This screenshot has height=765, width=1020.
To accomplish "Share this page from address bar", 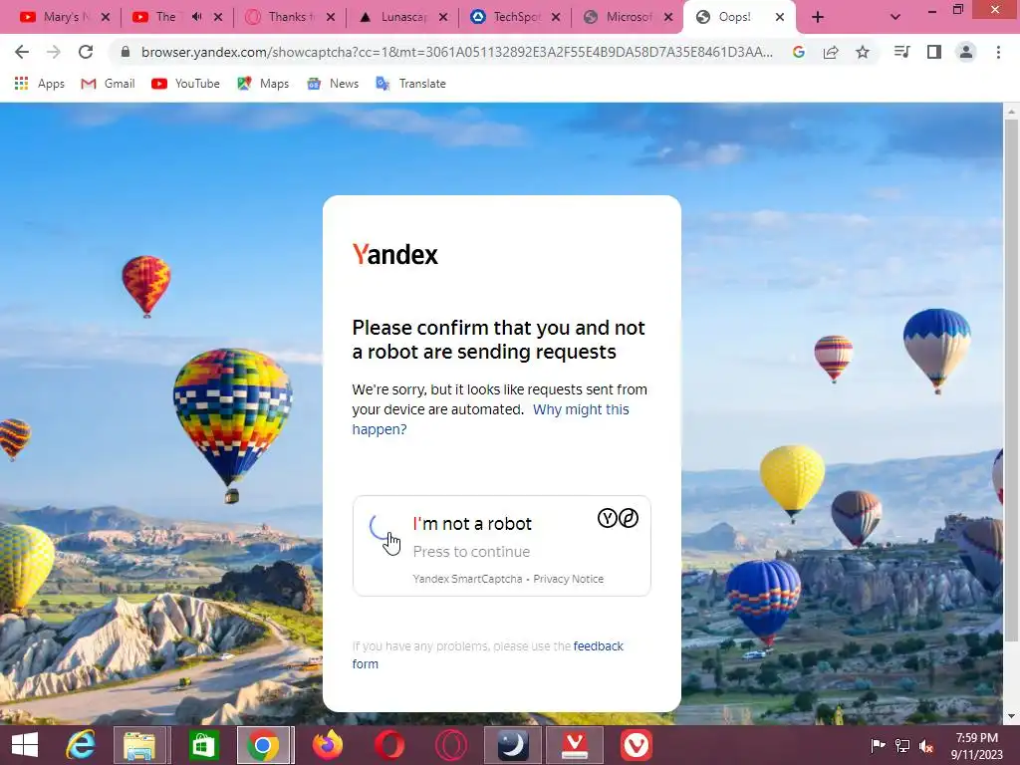I will click(x=831, y=52).
